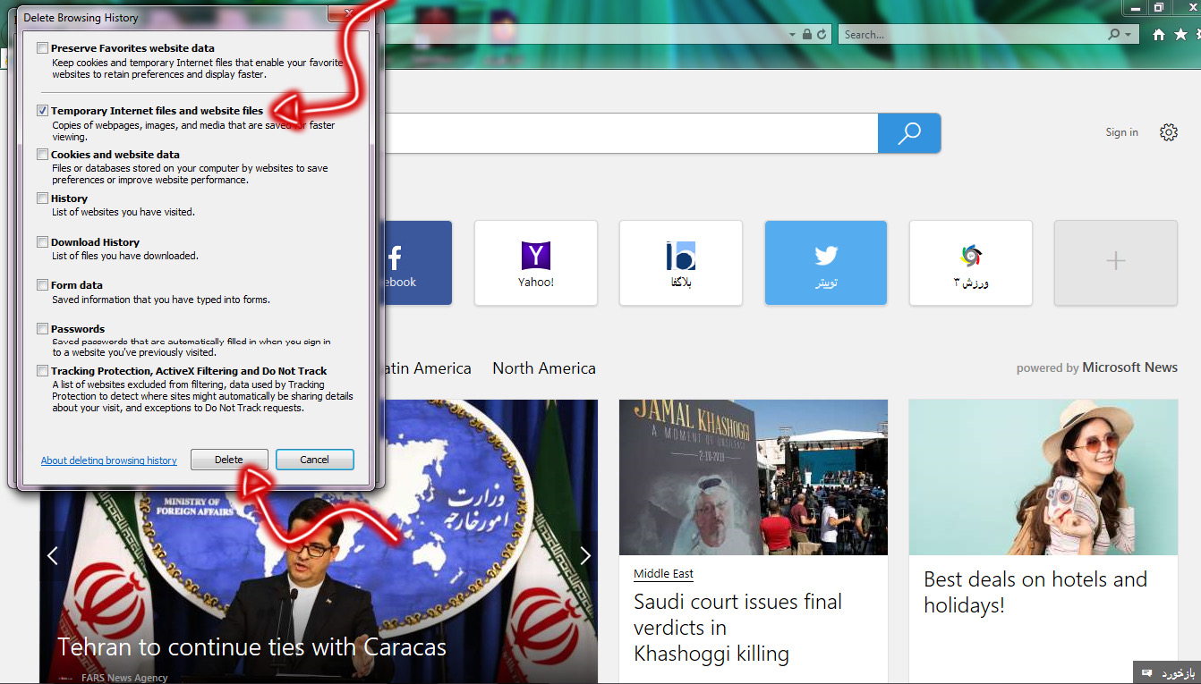Open Saudi court issues final verdicts headline
This screenshot has height=684, width=1201.
(738, 628)
